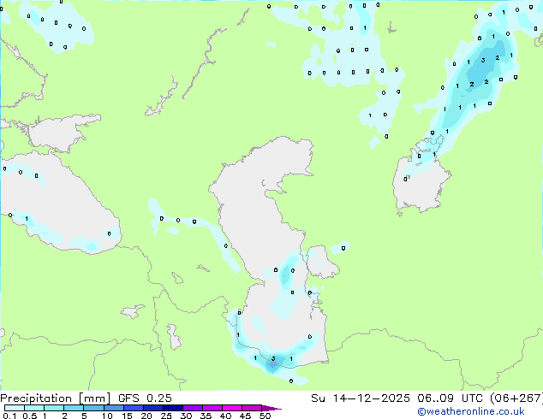Screen dimensions: 543x419
Task: Click the legend value label '30'
Action: coord(186,416)
